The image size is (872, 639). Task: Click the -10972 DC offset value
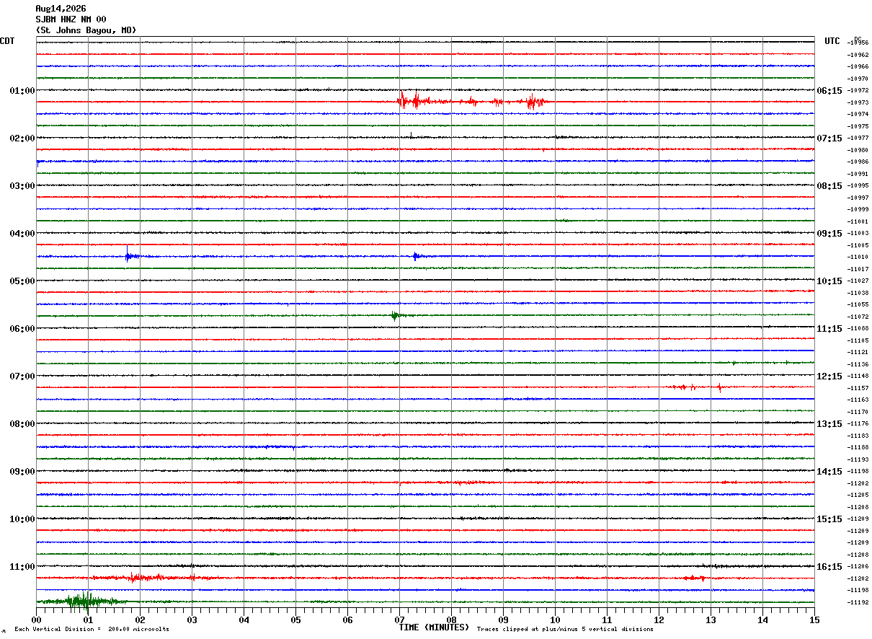click(x=858, y=90)
